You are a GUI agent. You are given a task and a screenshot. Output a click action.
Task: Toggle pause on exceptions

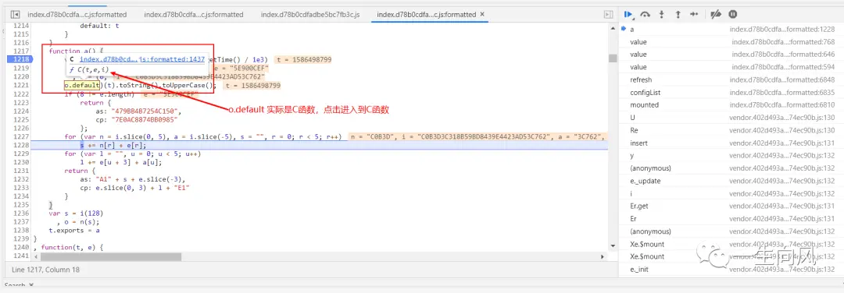pos(732,15)
